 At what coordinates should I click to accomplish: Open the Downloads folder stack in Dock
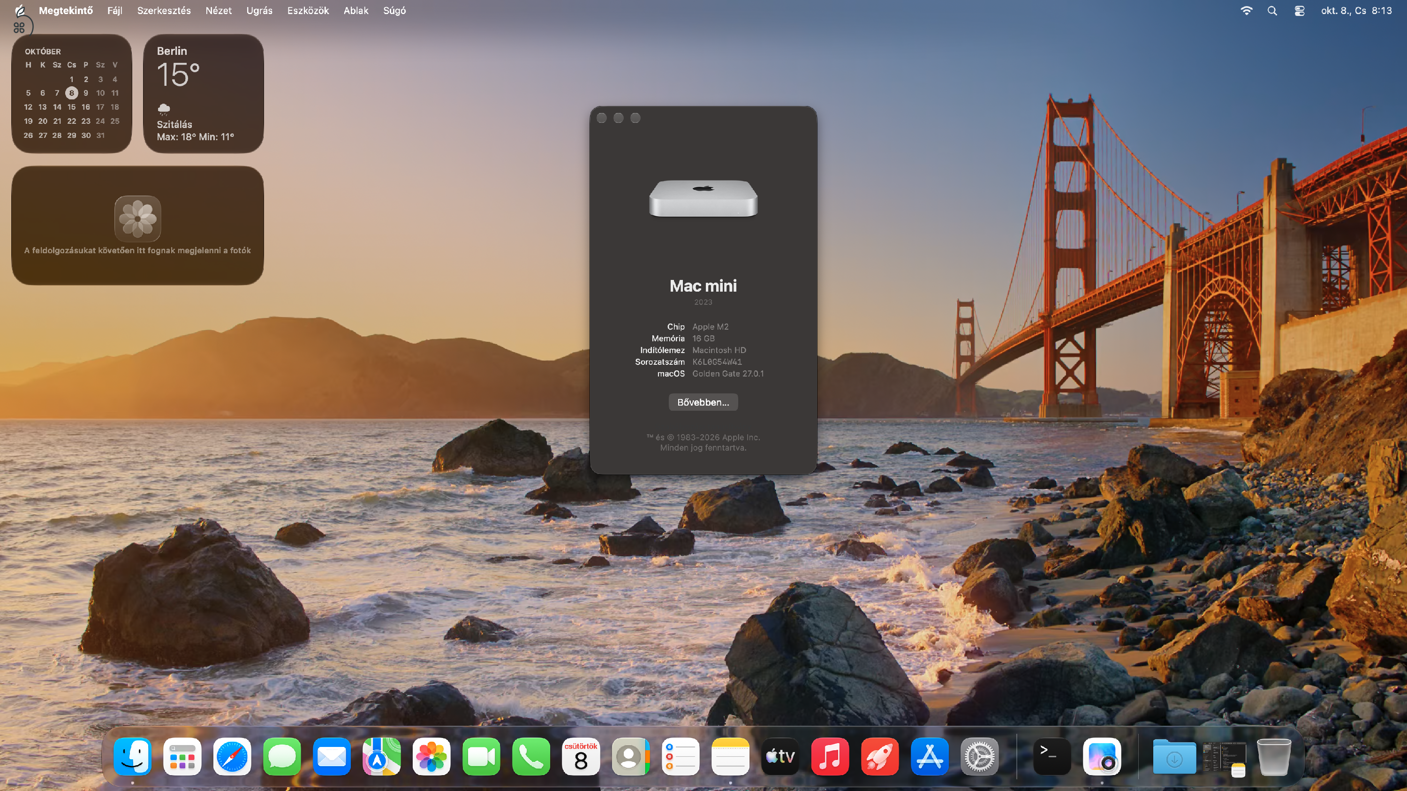[x=1174, y=757]
